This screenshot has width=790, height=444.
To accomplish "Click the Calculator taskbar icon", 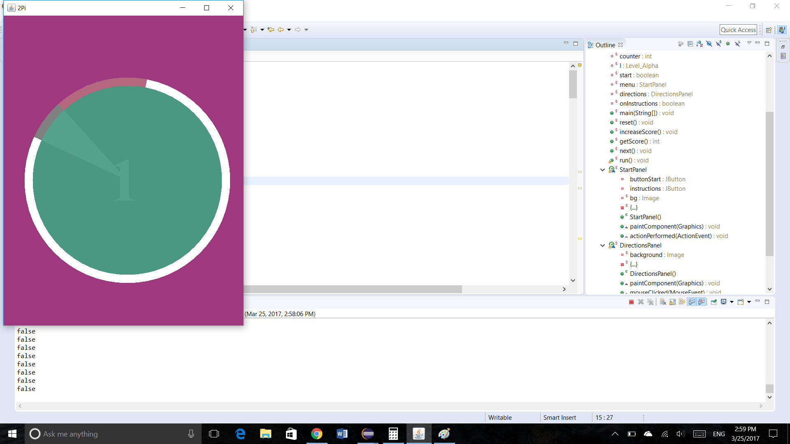I will coord(393,434).
